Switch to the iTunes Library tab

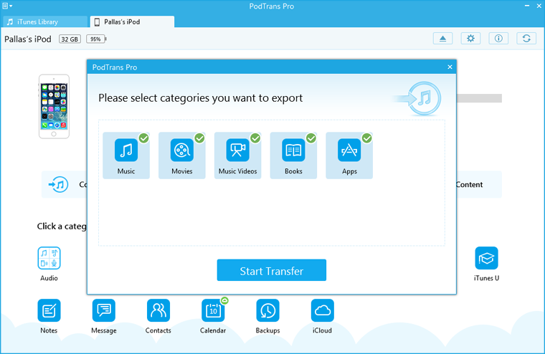42,21
